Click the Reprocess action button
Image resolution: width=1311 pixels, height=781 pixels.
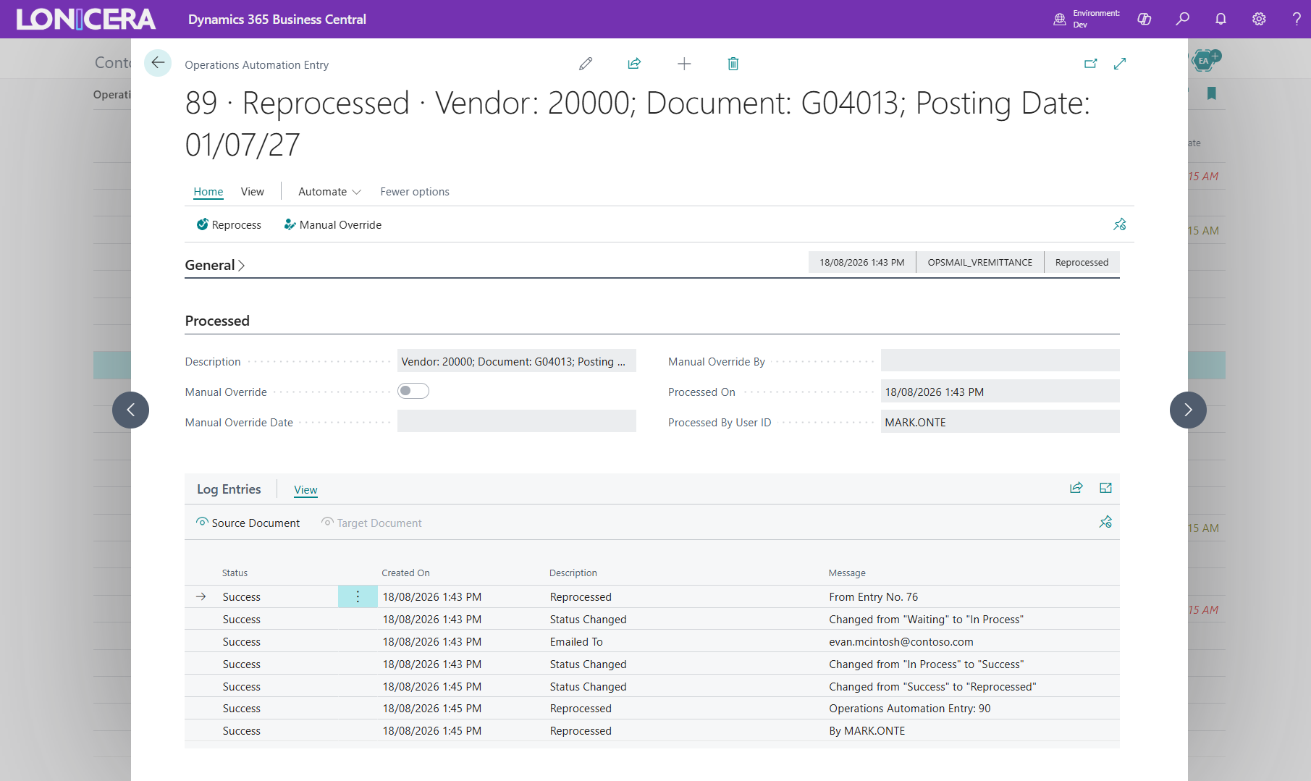point(229,225)
